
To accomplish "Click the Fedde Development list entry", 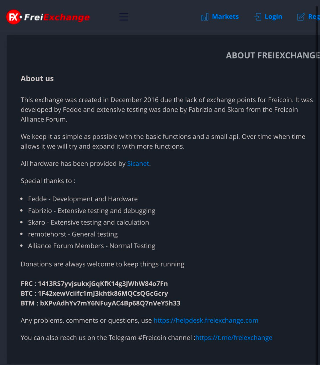I will coord(83,199).
